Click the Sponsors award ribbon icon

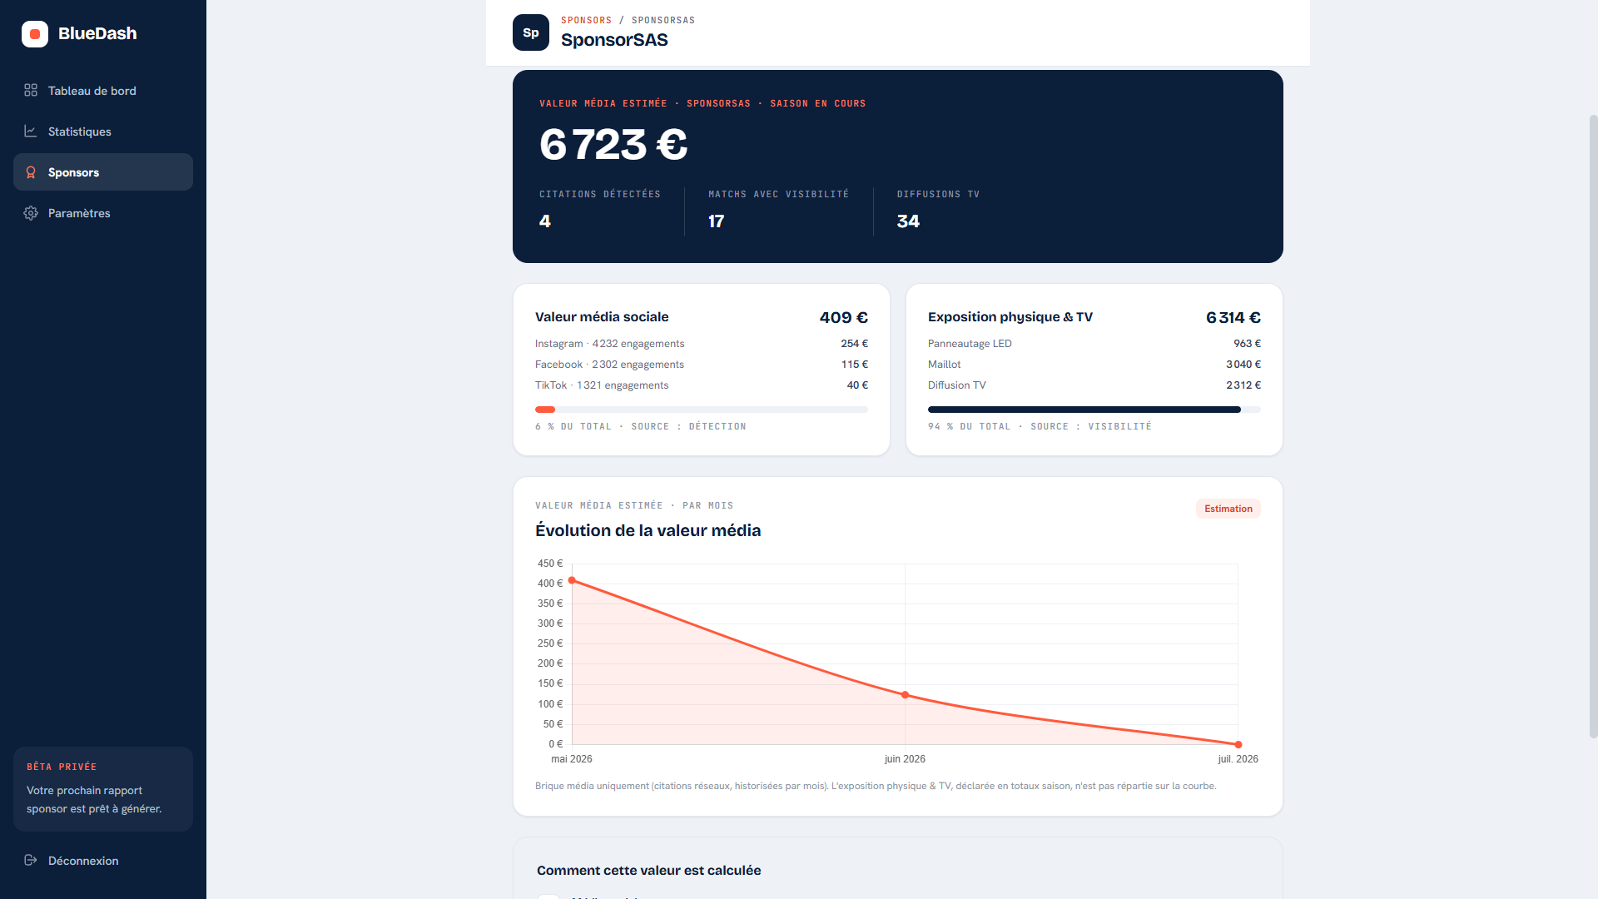point(31,172)
